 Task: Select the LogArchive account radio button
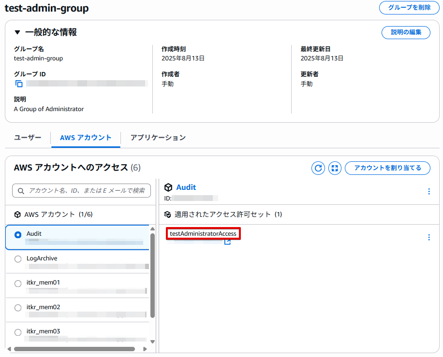point(18,259)
